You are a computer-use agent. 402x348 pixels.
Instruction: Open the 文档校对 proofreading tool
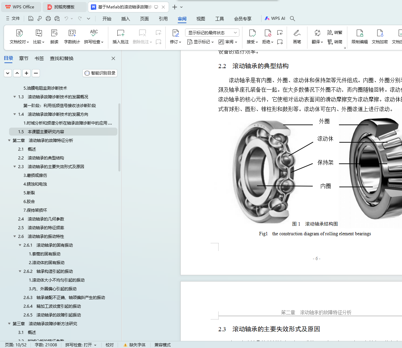19,37
